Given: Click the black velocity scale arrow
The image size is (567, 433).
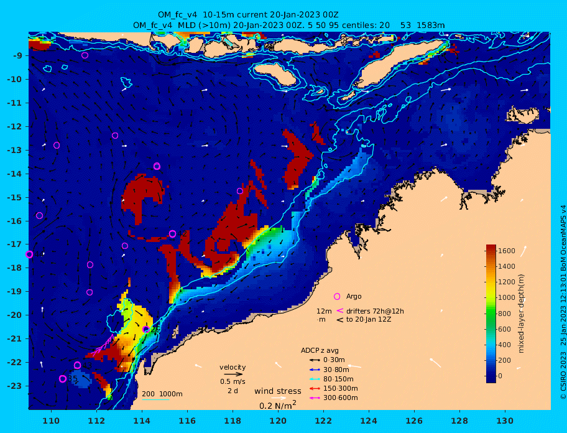Looking at the screenshot, I should tap(233, 375).
